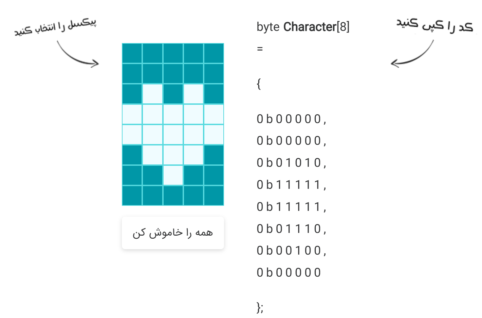Click the code line "0b01010,"
The width and height of the screenshot is (482, 318).
pos(291,163)
